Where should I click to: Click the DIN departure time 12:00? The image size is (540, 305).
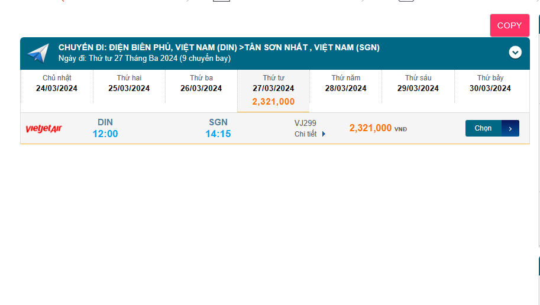pyautogui.click(x=105, y=134)
